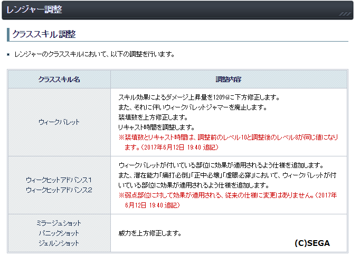
Task: Select the パニックショット skill name
Action: (x=59, y=233)
